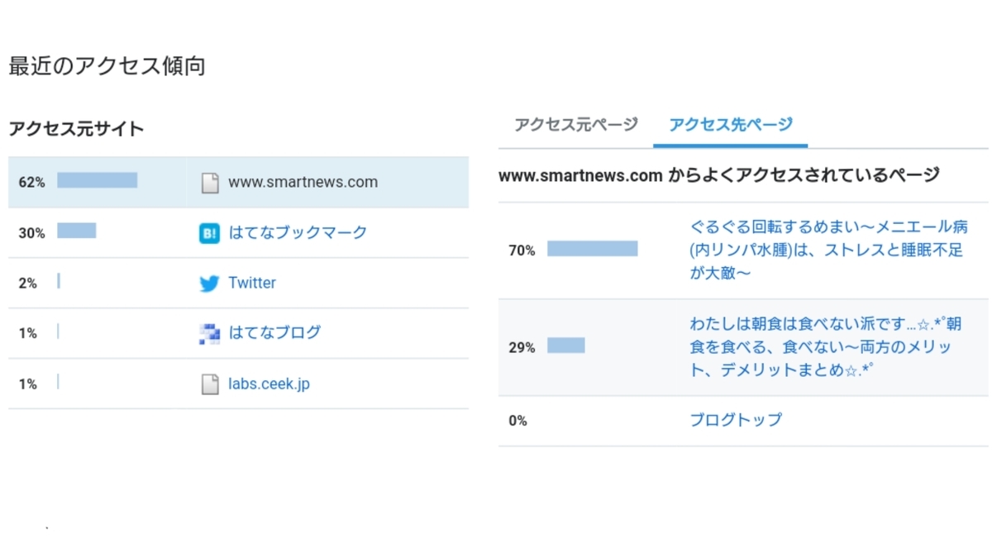Open the Twitter referrer link
Viewport: 992px width, 558px height.
point(252,283)
